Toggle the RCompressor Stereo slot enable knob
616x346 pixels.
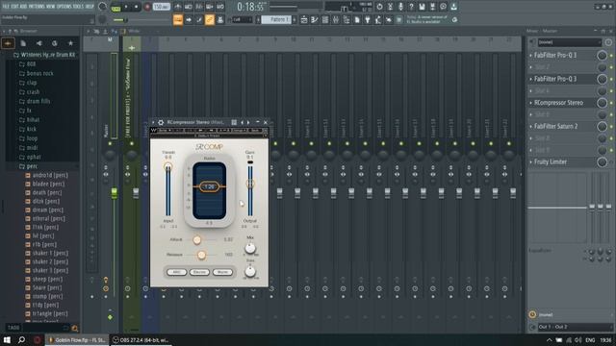tap(602, 103)
